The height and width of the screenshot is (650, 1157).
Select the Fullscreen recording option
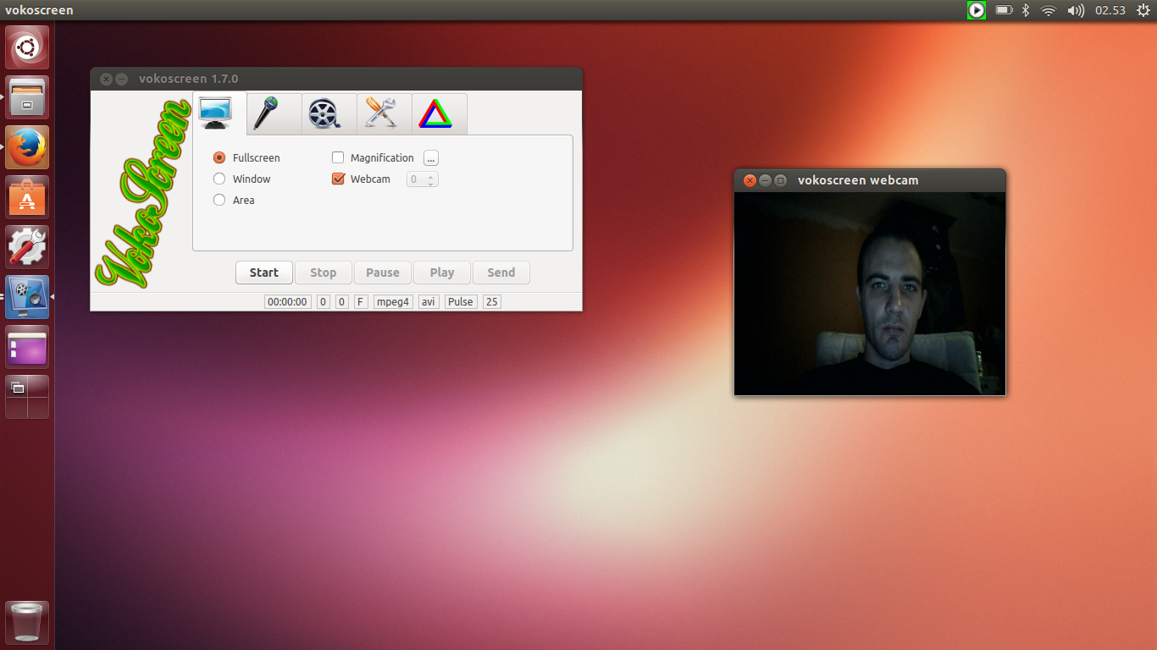246,157
